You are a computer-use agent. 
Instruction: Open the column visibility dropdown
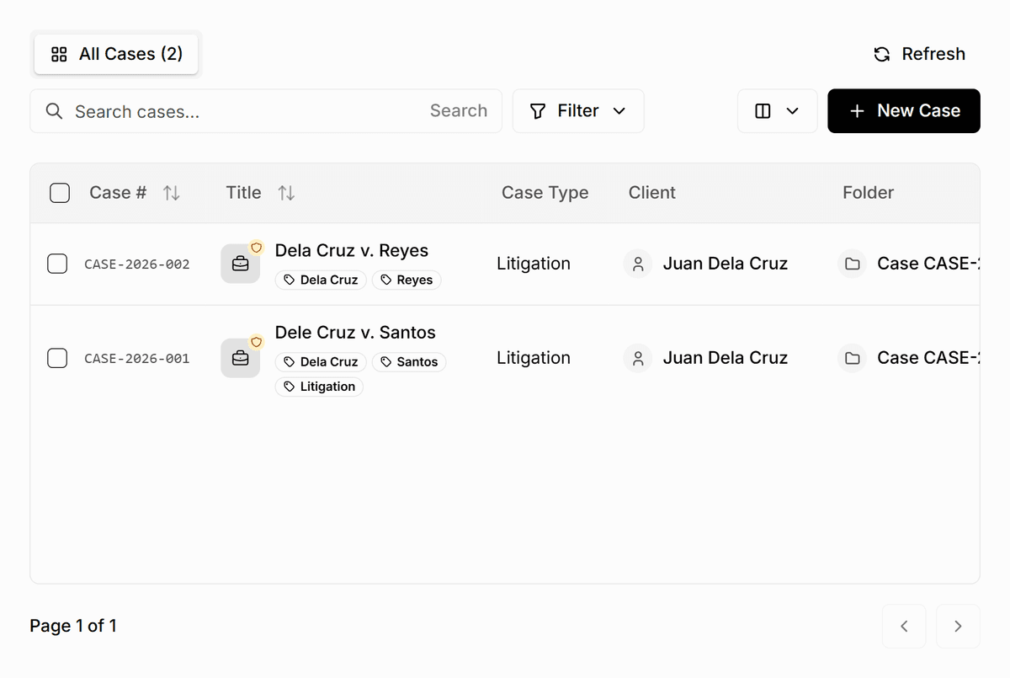pyautogui.click(x=777, y=110)
